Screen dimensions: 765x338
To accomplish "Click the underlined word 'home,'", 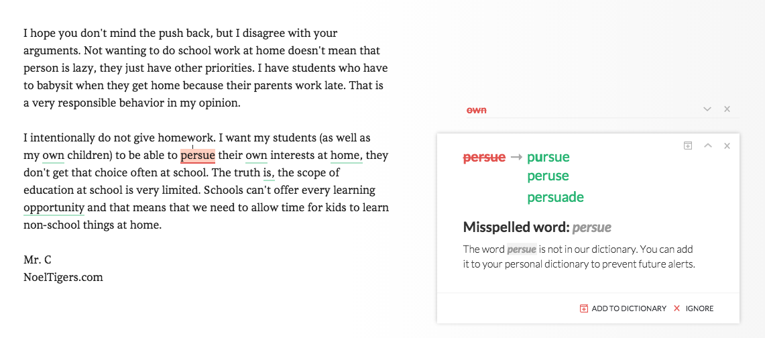I will click(x=347, y=156).
